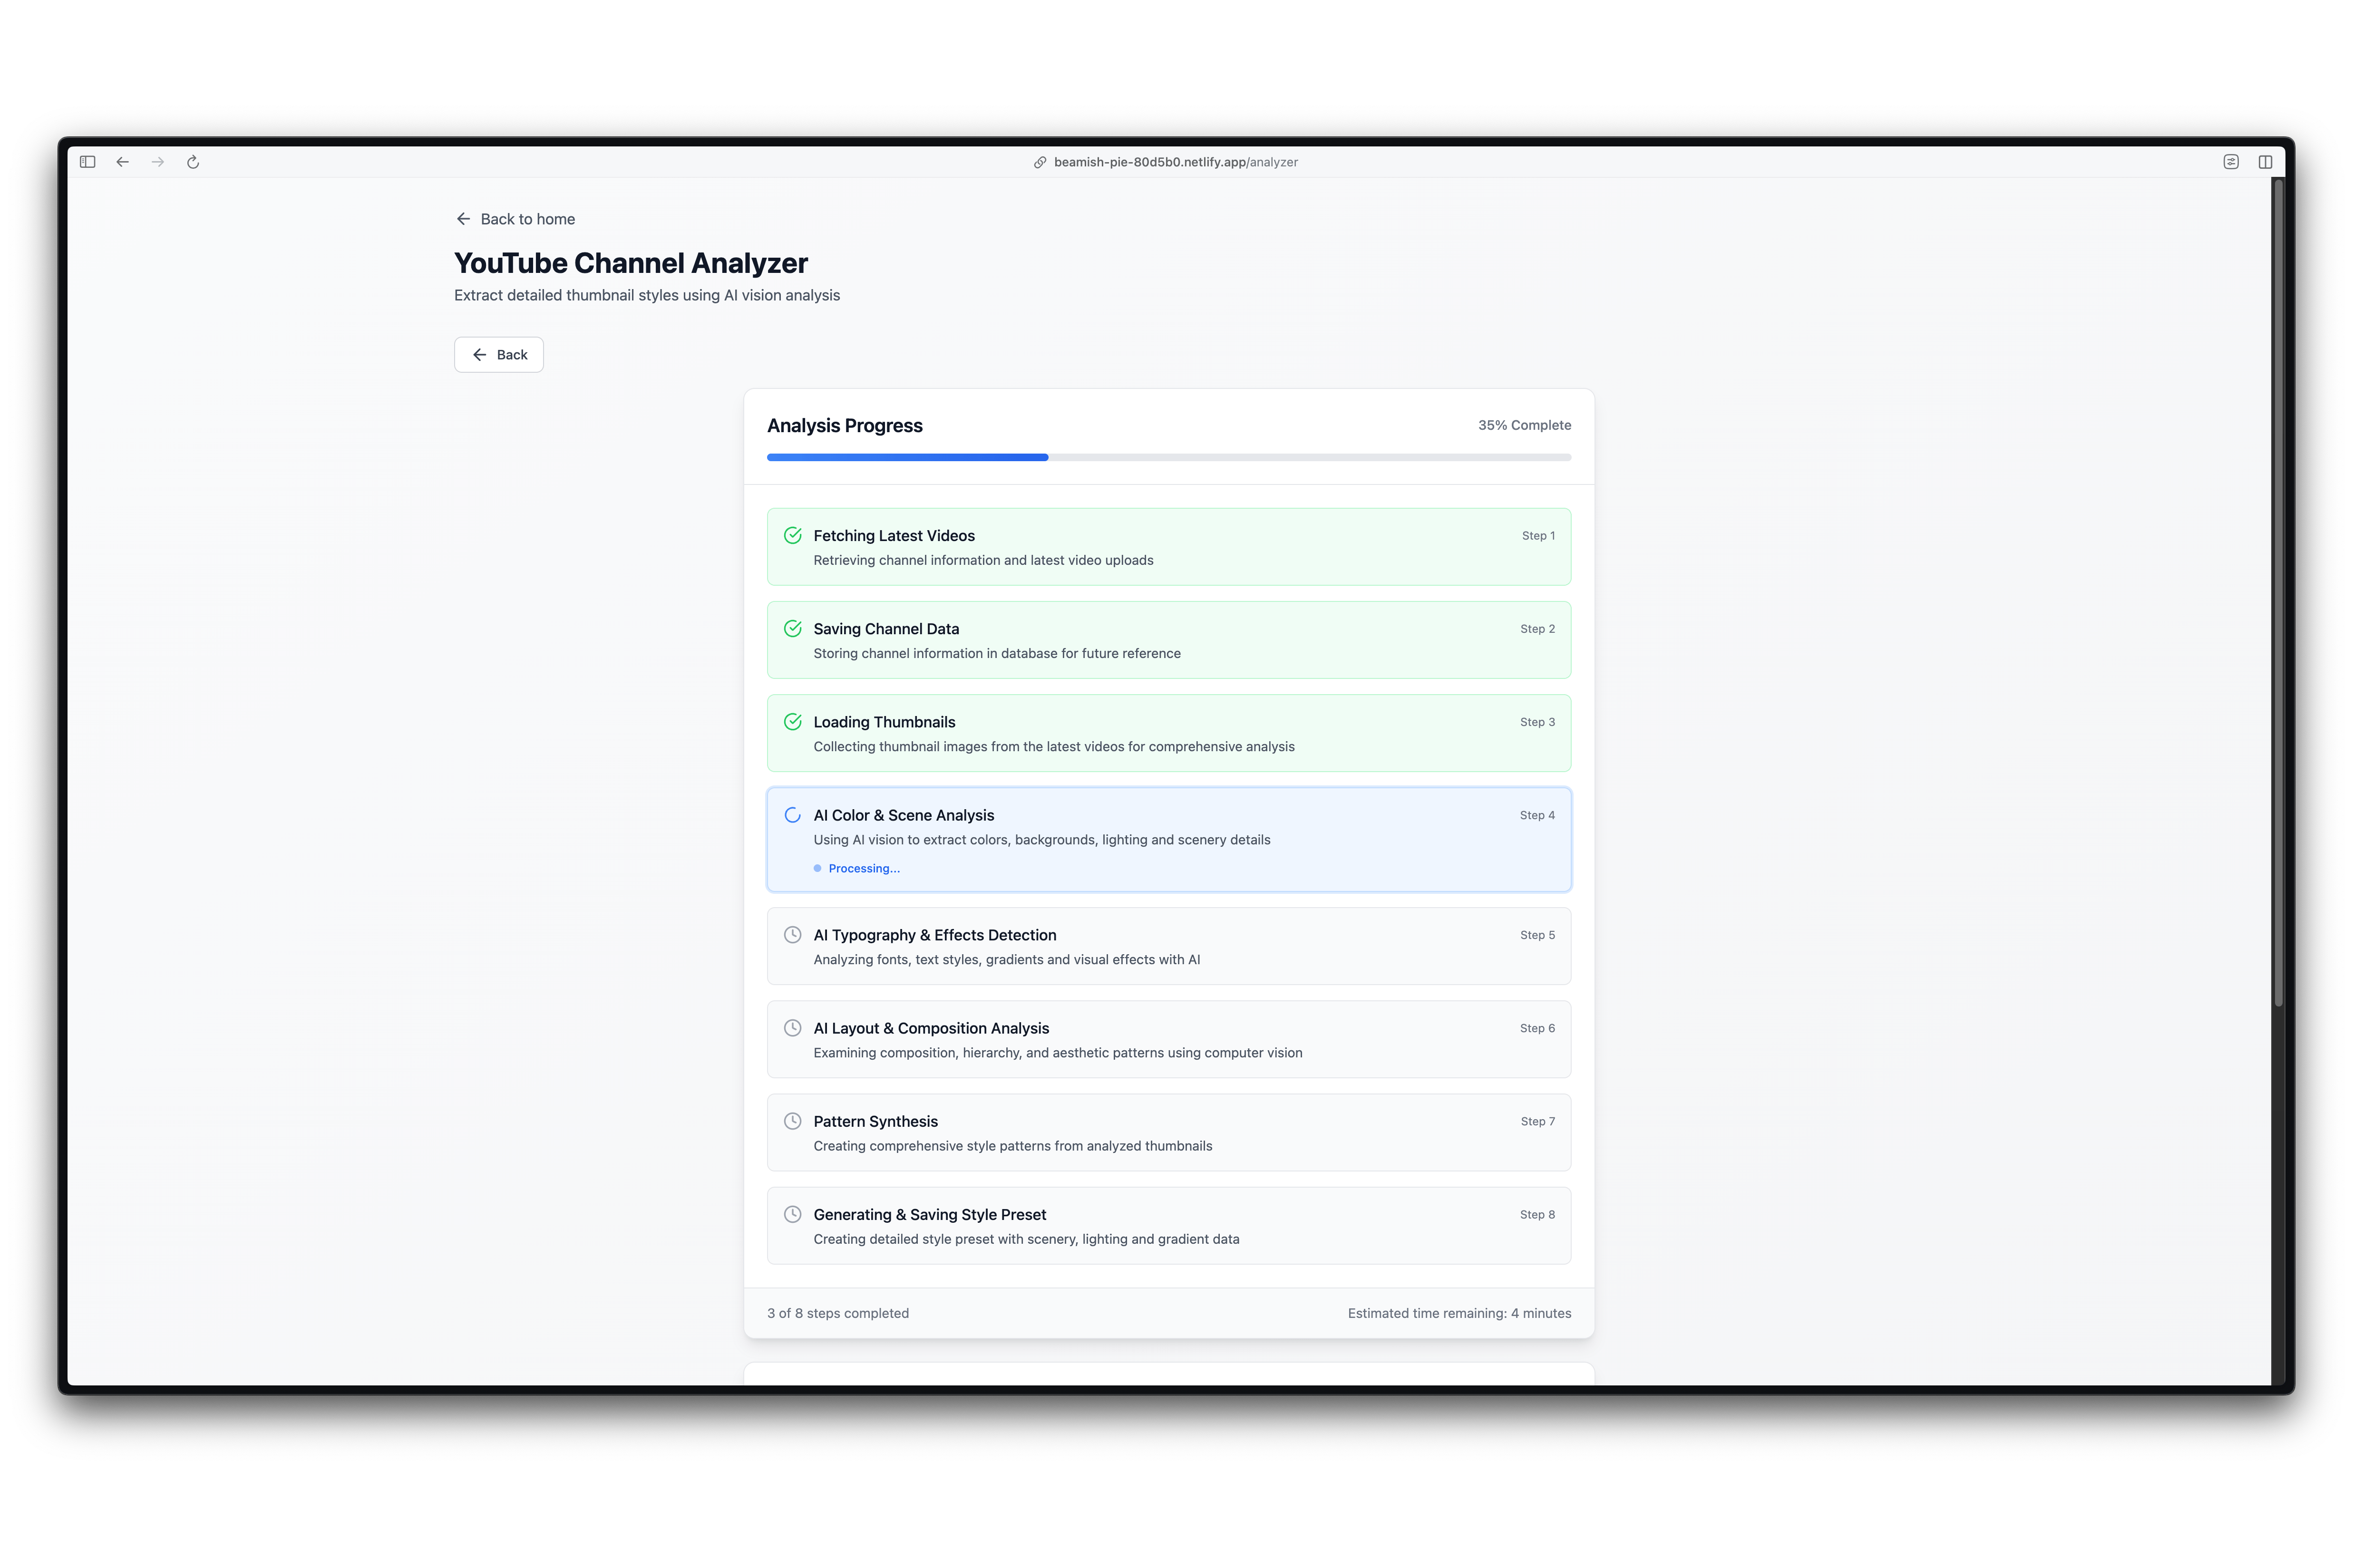
Task: Click the browser forward arrow
Action: 158,162
